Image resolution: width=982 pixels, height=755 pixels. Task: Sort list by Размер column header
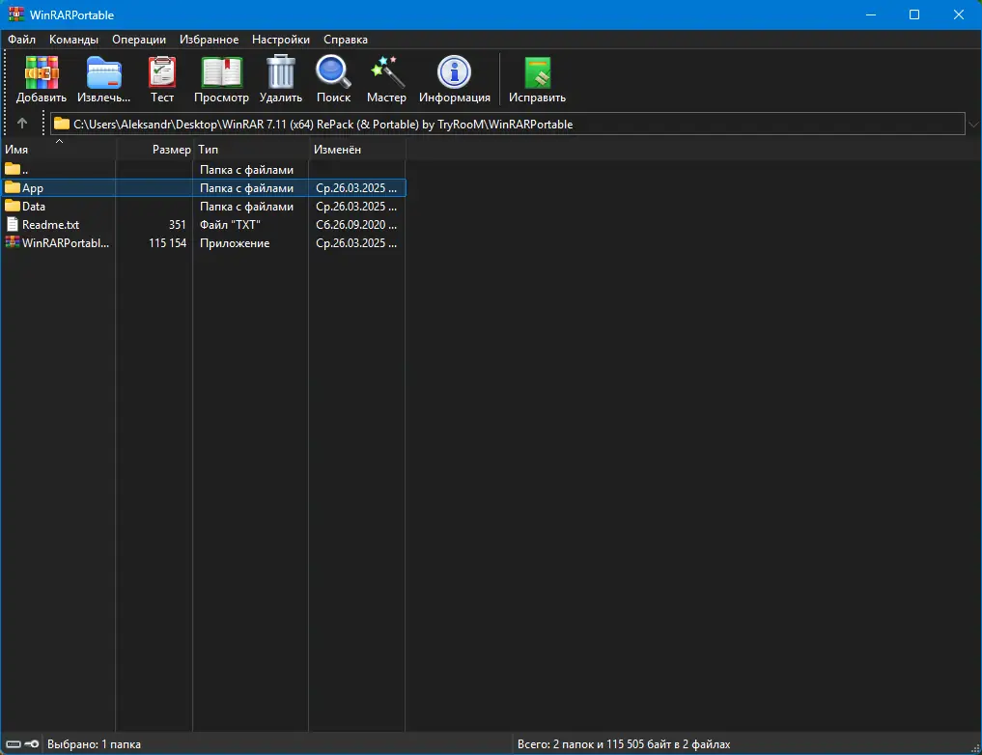(x=154, y=149)
